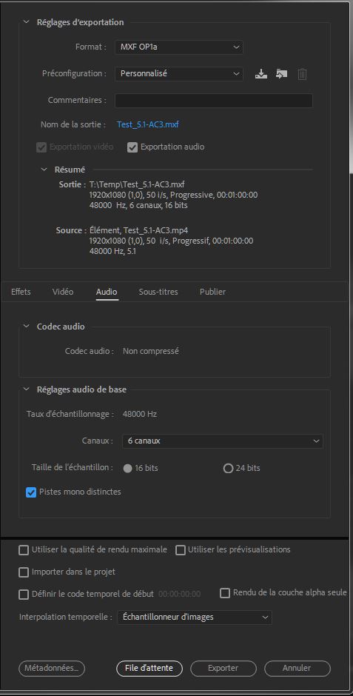Image resolution: width=353 pixels, height=696 pixels.
Task: Uncheck Pistes mono distinctes
Action: [x=31, y=492]
